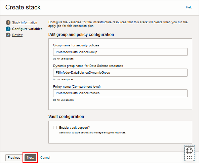Focus the Policy name (Compartment level) field
Image resolution: width=199 pixels, height=163 pixels.
click(120, 93)
